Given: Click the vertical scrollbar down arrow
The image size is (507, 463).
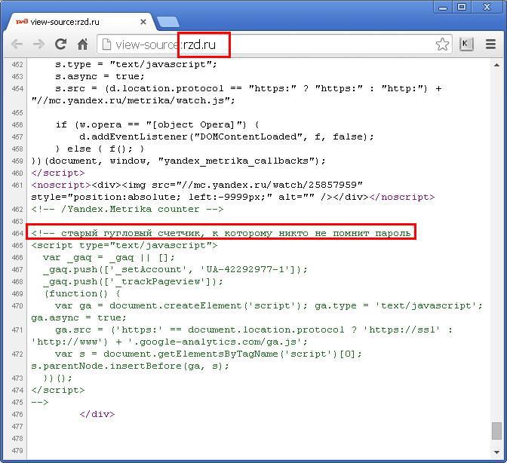Looking at the screenshot, I should coord(496,452).
